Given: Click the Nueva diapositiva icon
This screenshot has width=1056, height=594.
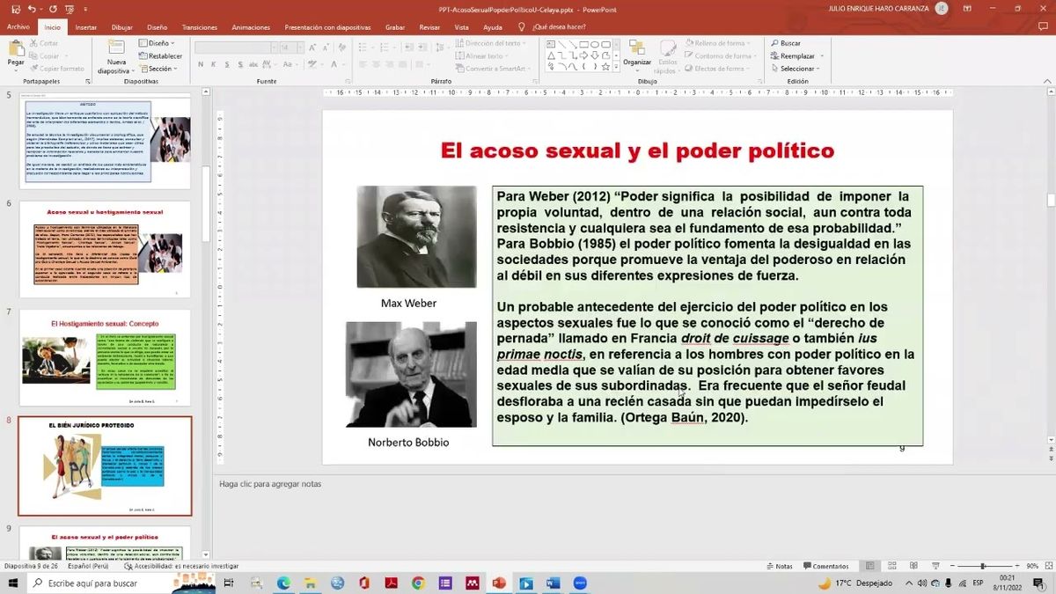Looking at the screenshot, I should coord(116,48).
